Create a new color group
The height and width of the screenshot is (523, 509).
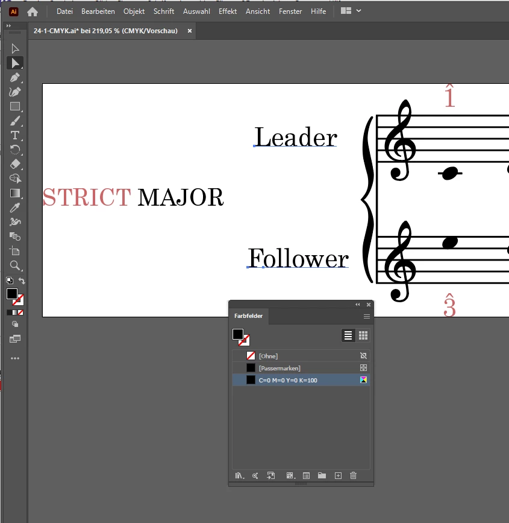(x=322, y=475)
